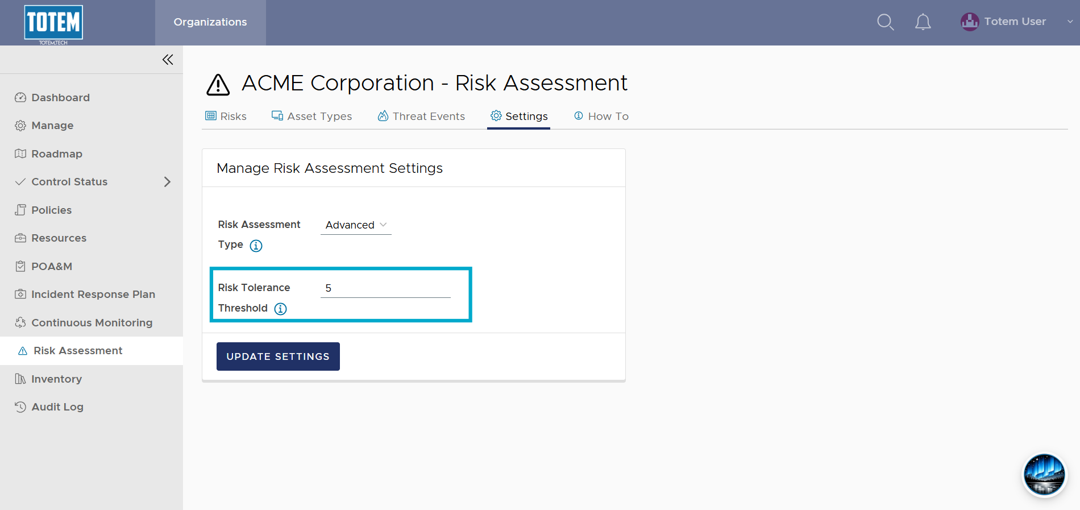Image resolution: width=1080 pixels, height=510 pixels.
Task: Open the How To tab
Action: 601,116
